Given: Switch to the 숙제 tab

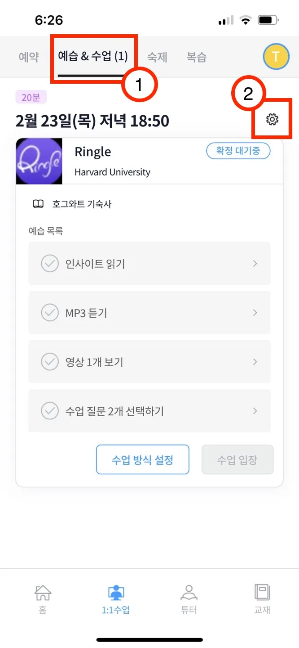Looking at the screenshot, I should point(157,57).
